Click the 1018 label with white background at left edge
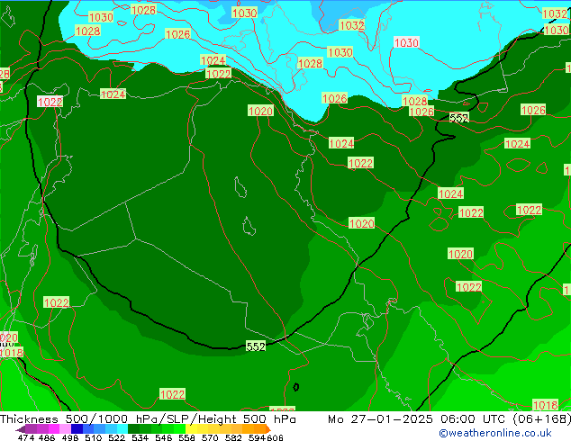The height and width of the screenshot is (441, 571). [12, 352]
